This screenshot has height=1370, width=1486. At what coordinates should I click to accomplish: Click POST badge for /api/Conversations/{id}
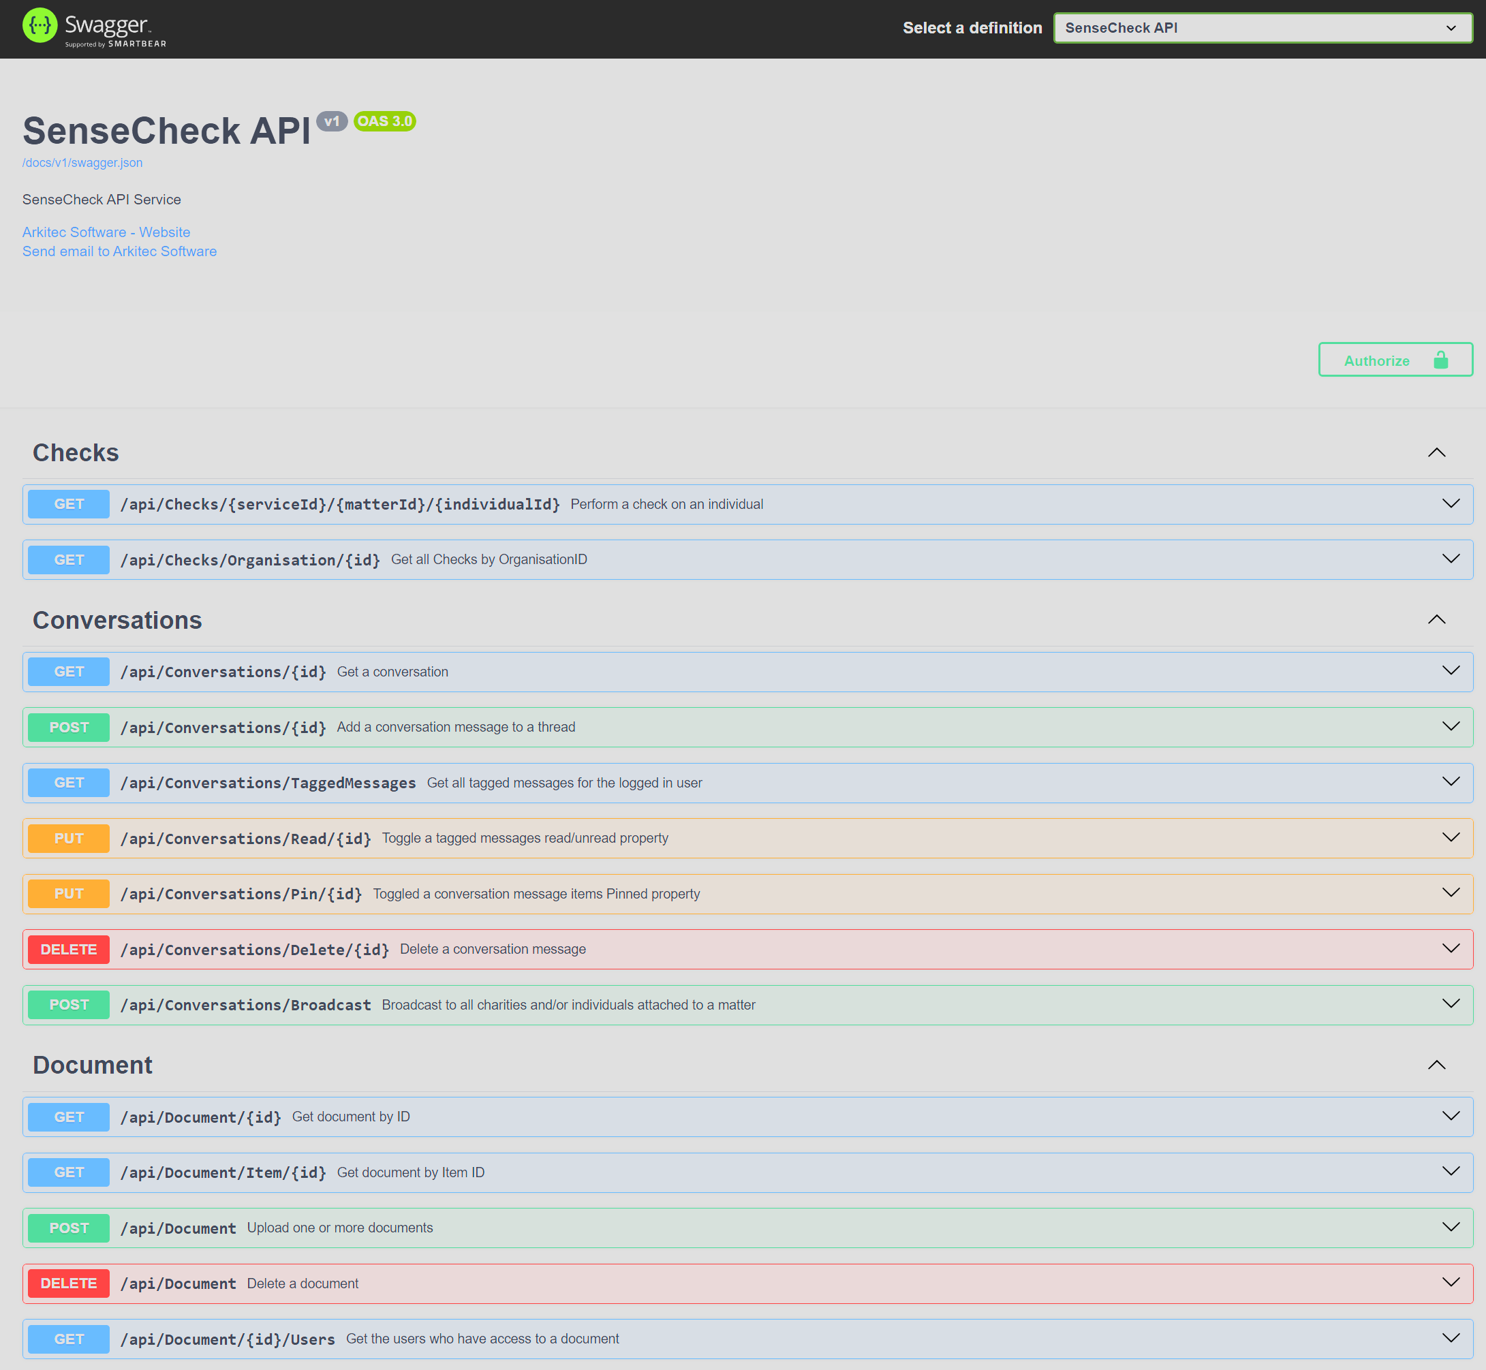pos(69,728)
